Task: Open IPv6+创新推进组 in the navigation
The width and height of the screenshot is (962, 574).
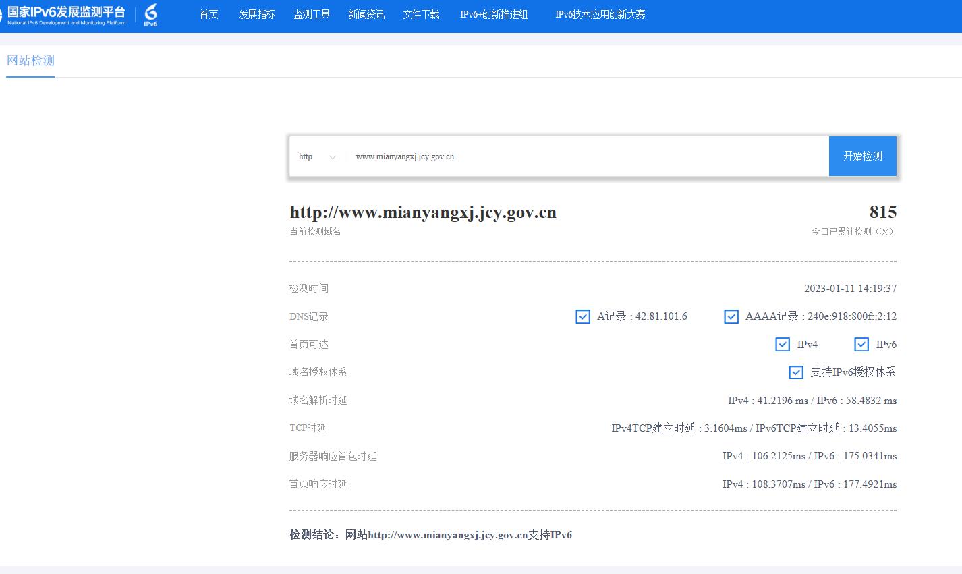Action: coord(494,14)
